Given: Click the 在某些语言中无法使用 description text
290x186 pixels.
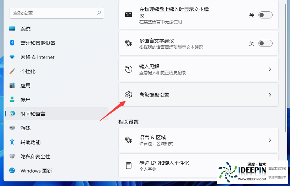Looking at the screenshot, I should pyautogui.click(x=161, y=22).
